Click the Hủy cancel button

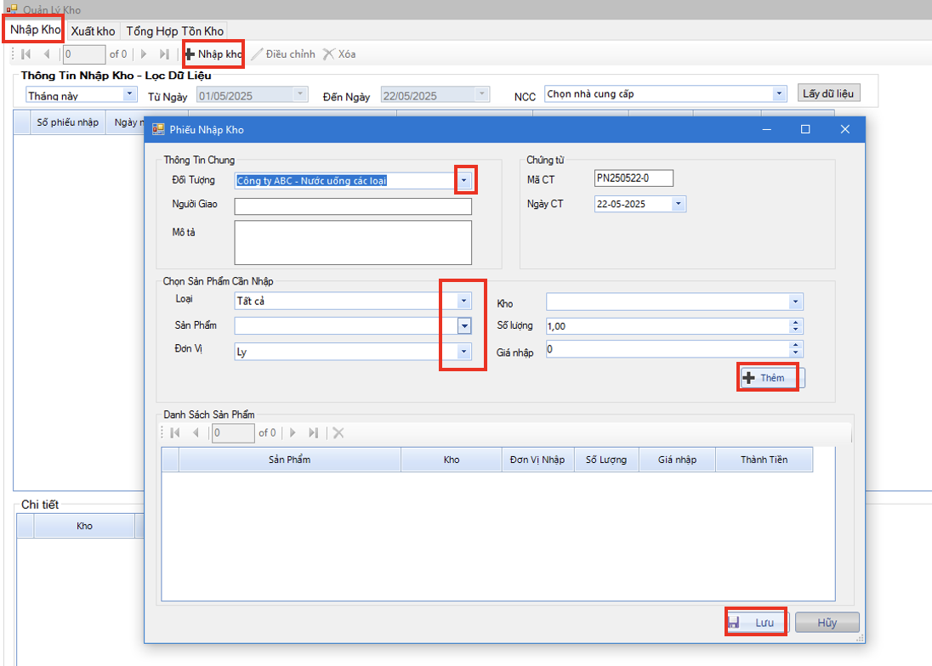[x=827, y=622]
